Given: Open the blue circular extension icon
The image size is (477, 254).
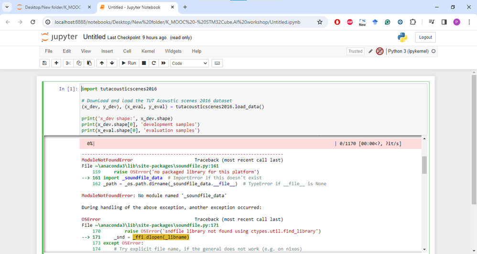Looking at the screenshot, I should coord(400,22).
